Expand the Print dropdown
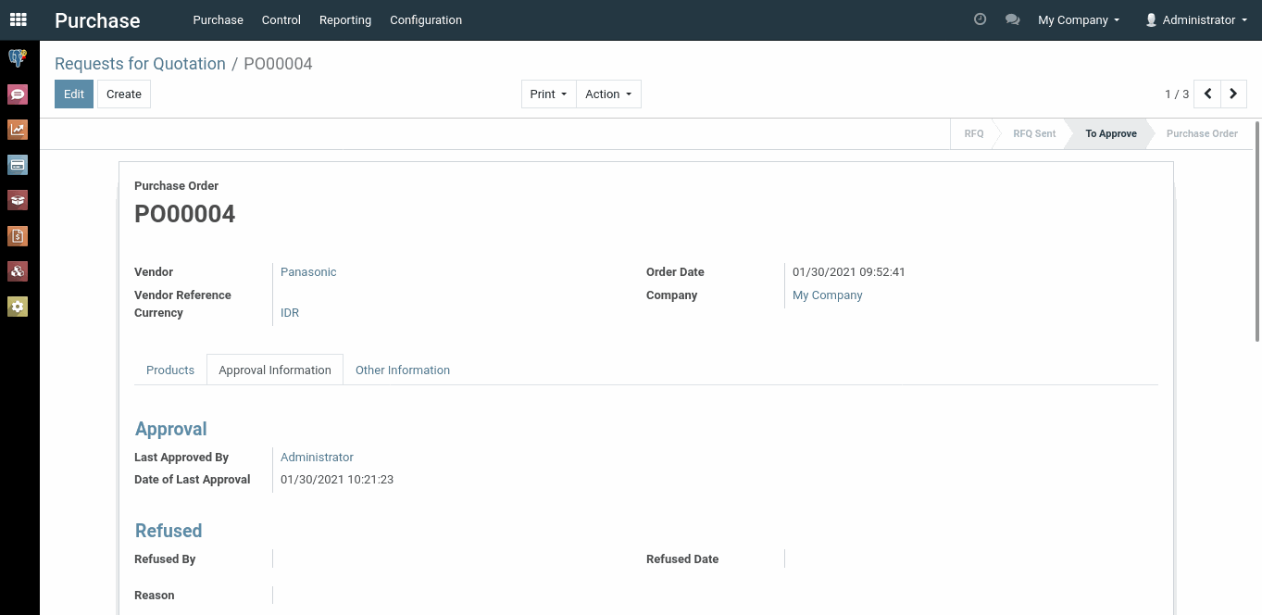 (x=548, y=94)
